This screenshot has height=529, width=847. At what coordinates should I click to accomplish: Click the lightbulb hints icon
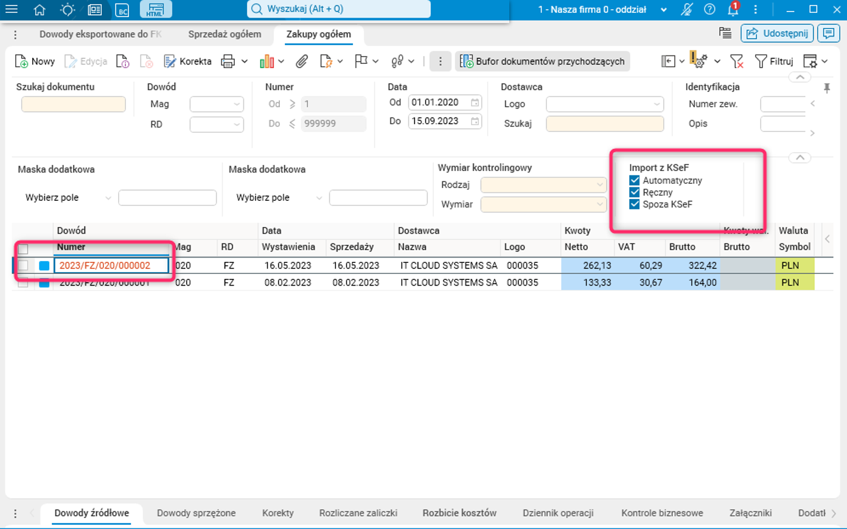tap(68, 9)
